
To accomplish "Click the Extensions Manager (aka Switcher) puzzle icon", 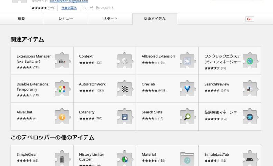I will tap(63, 61).
